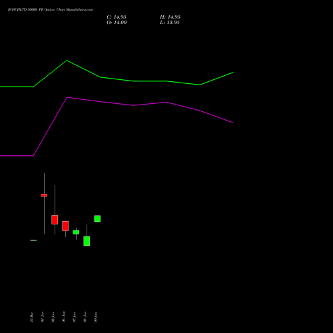Click the thin red 02 Jan candlestick body
The image size is (333, 333).
click(44, 195)
